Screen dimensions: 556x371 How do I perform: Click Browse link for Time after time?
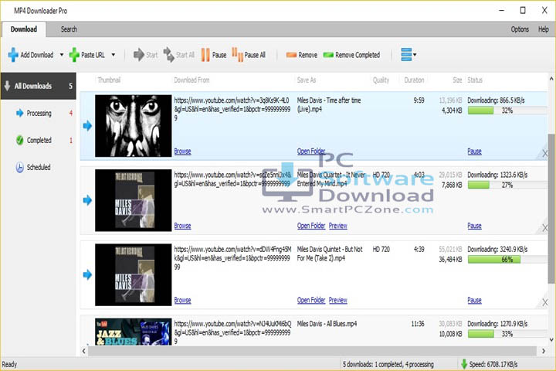pos(182,151)
